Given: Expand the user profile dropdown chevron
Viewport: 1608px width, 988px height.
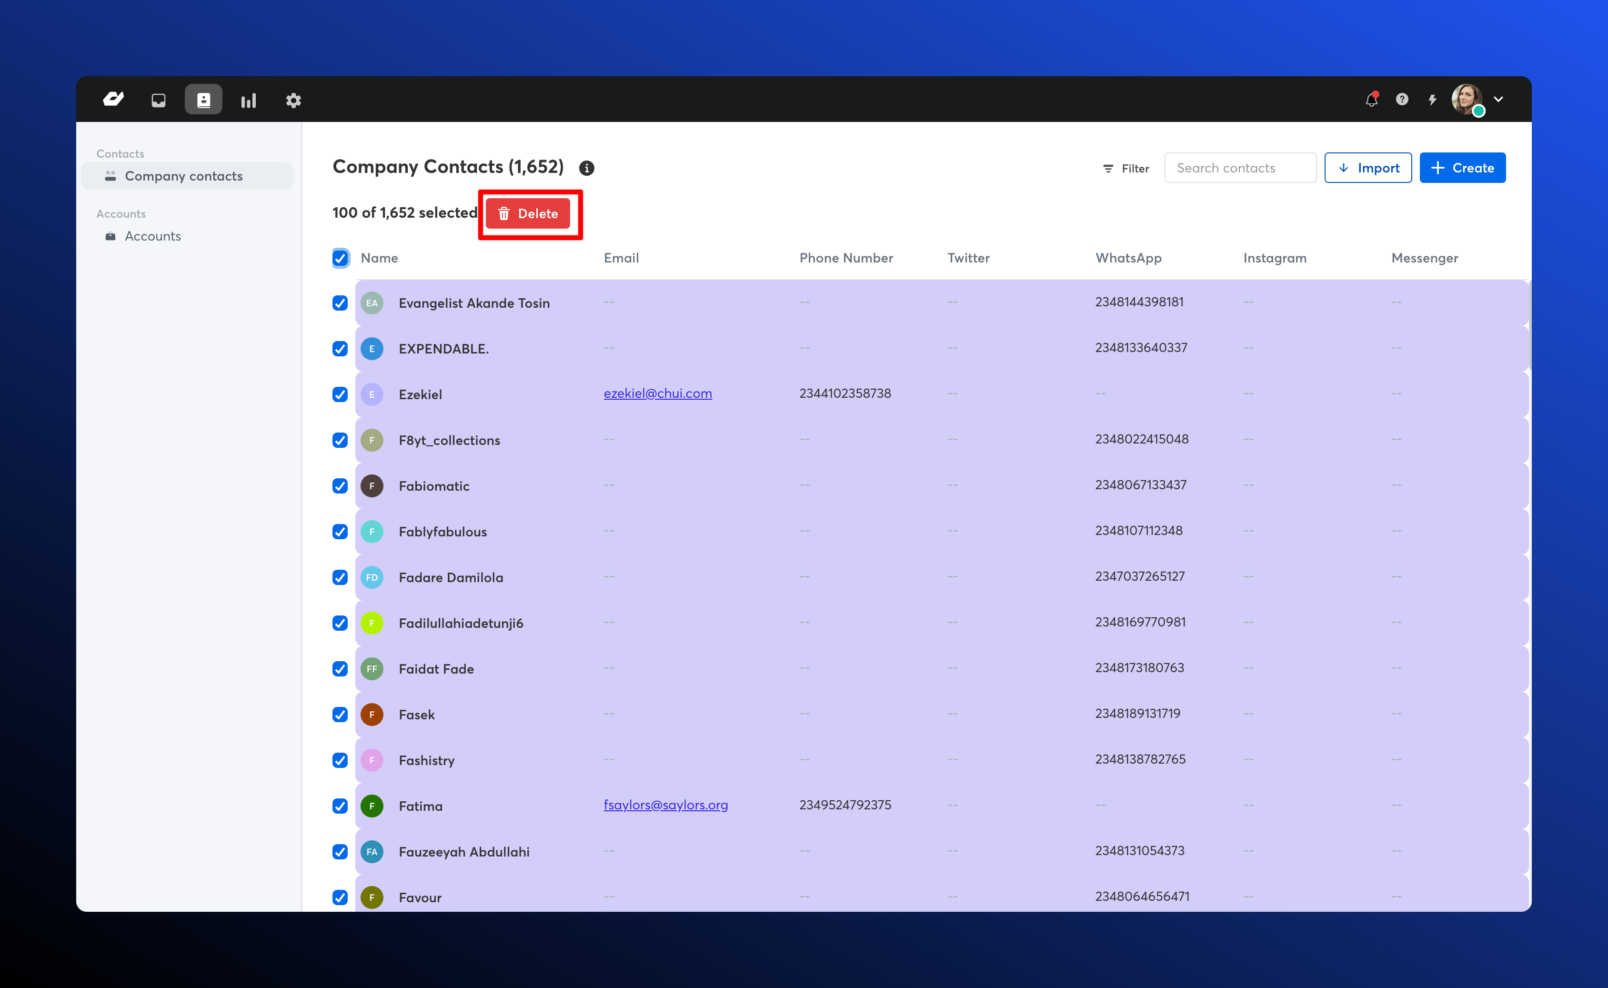Looking at the screenshot, I should 1498,99.
